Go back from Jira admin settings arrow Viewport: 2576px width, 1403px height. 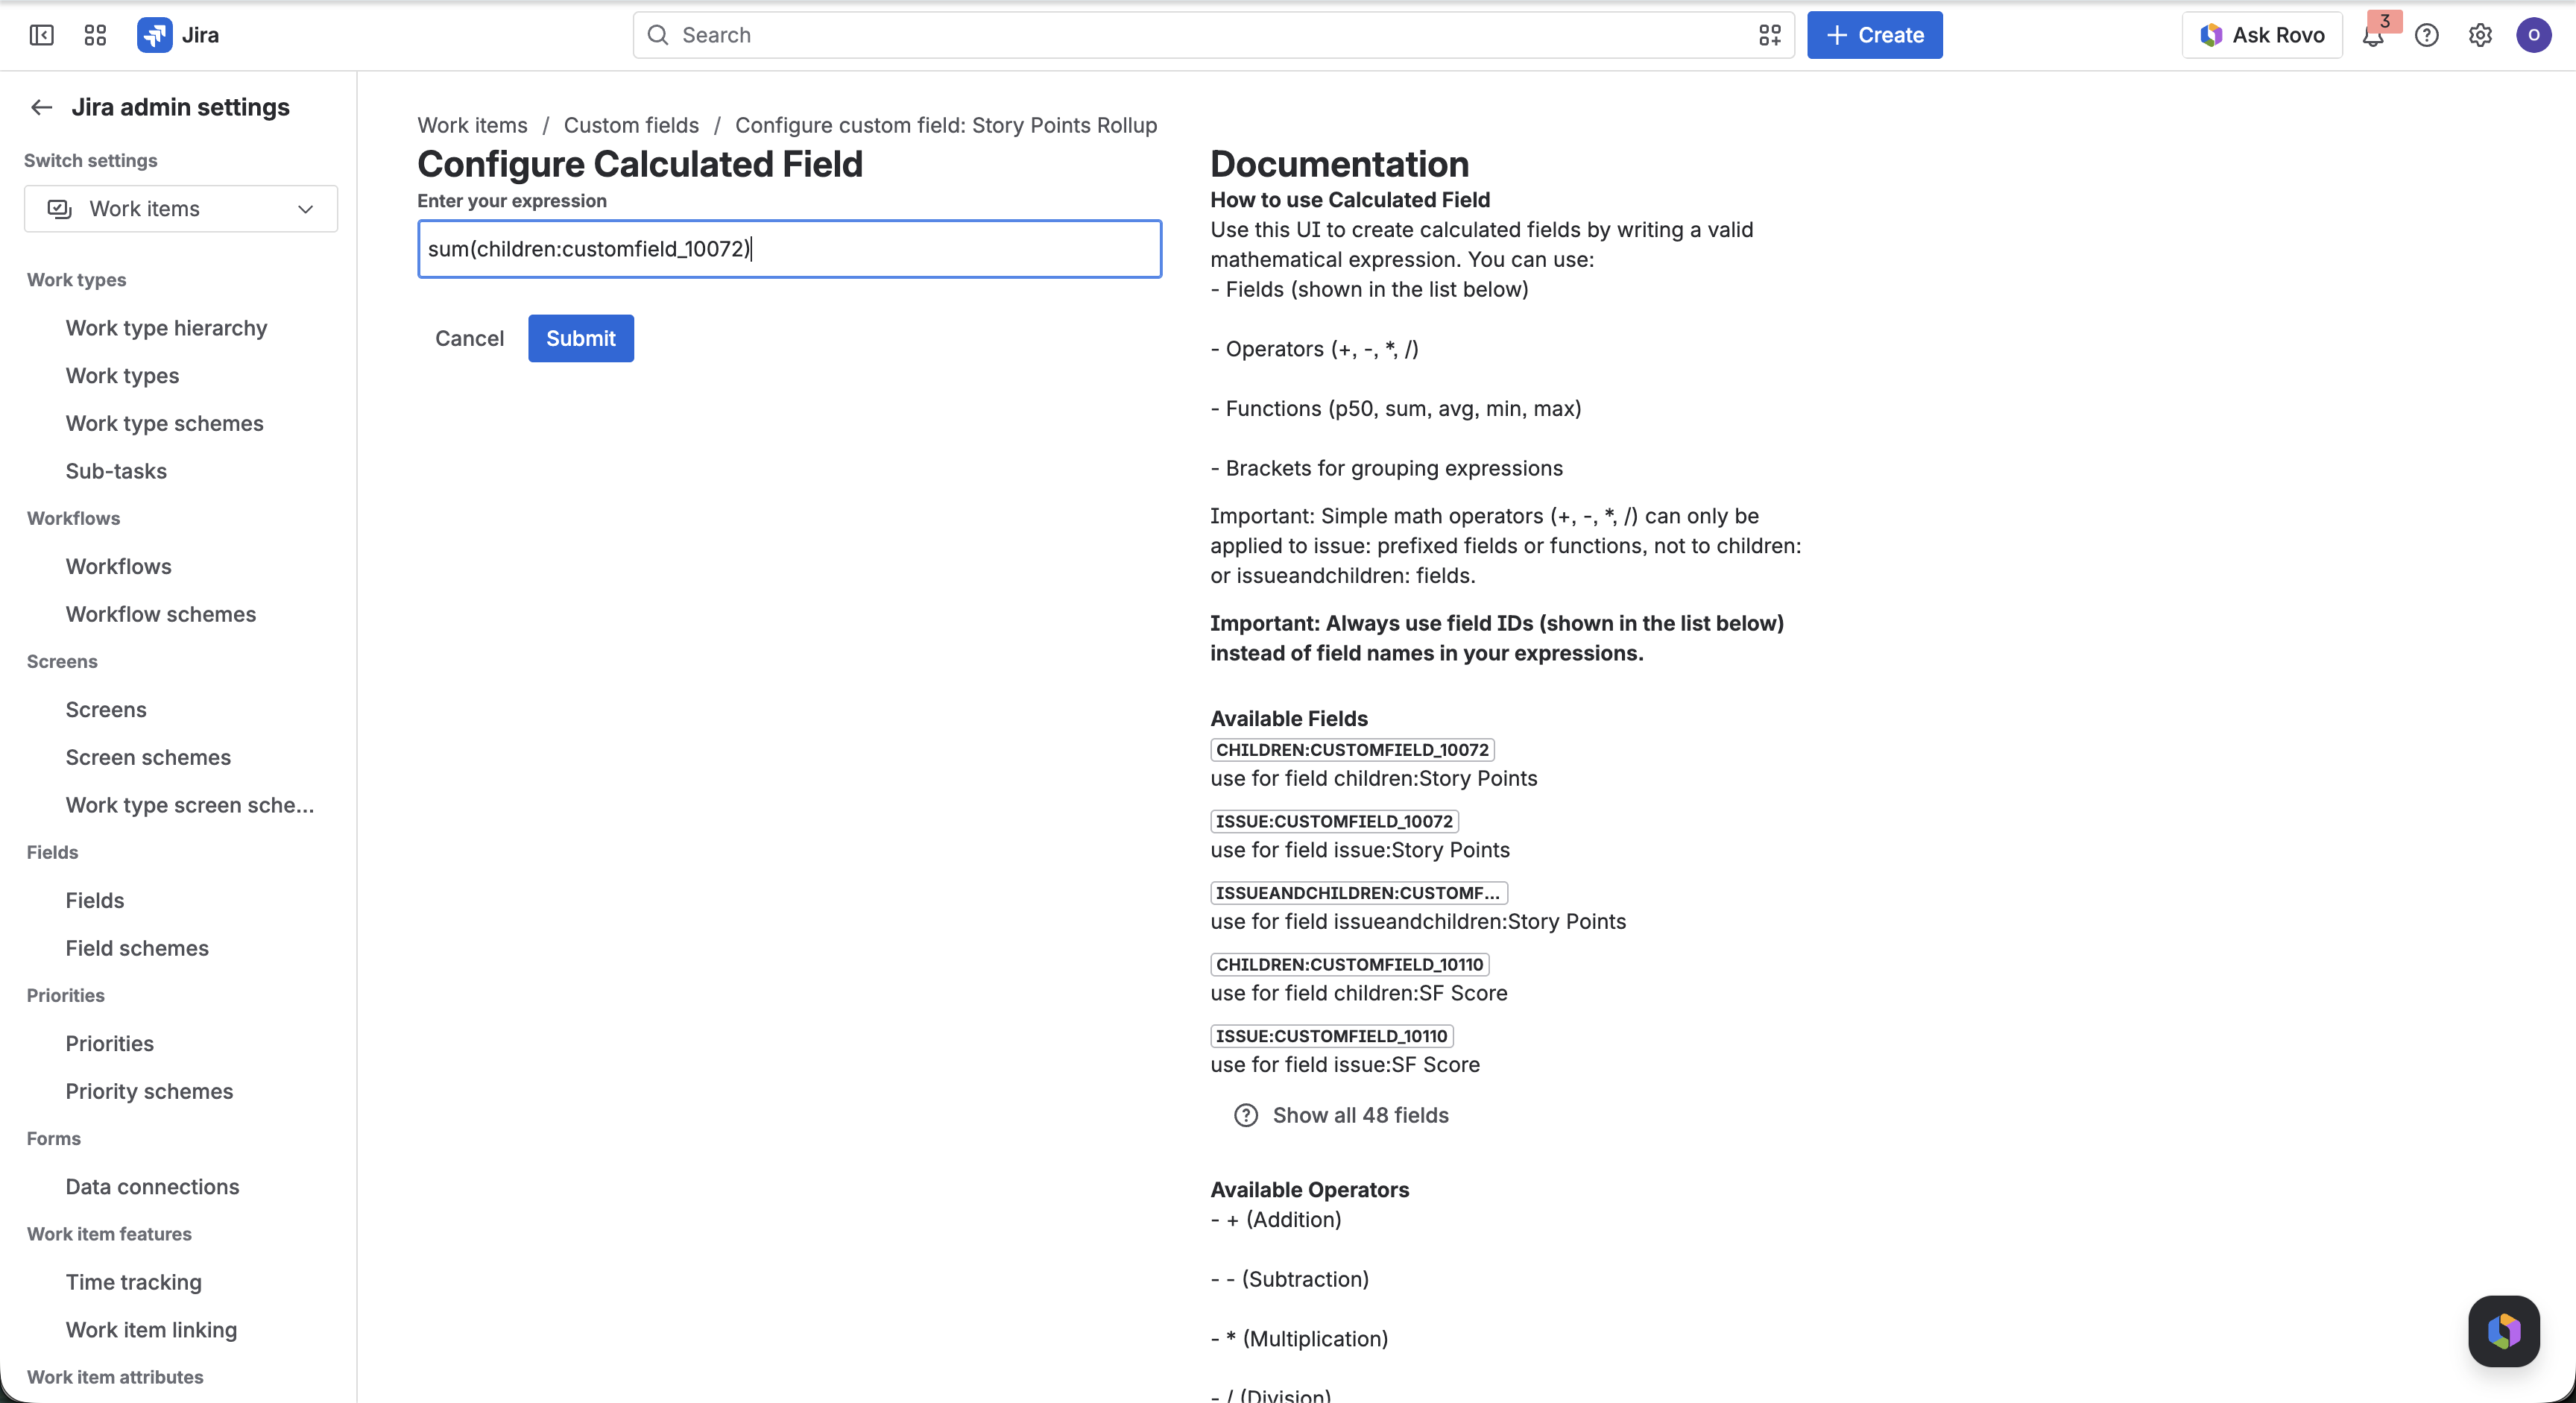pyautogui.click(x=41, y=107)
